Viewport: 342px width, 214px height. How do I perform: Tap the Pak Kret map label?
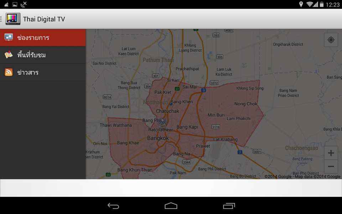[163, 92]
